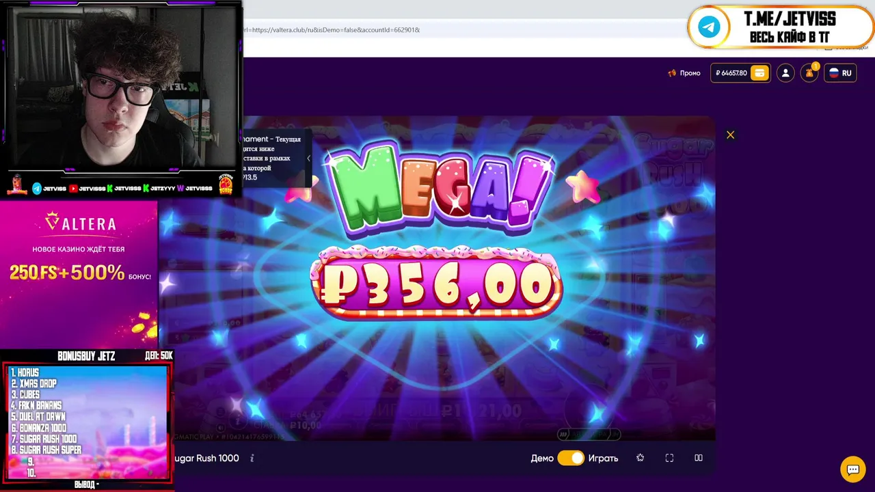
Task: Open the RU language selector
Action: (840, 73)
